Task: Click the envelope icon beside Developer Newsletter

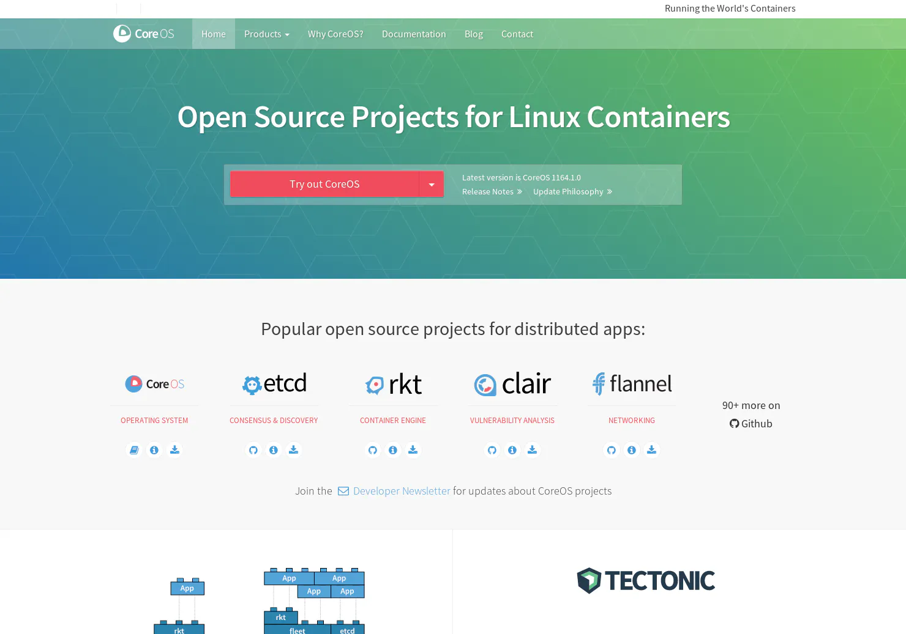Action: tap(343, 491)
